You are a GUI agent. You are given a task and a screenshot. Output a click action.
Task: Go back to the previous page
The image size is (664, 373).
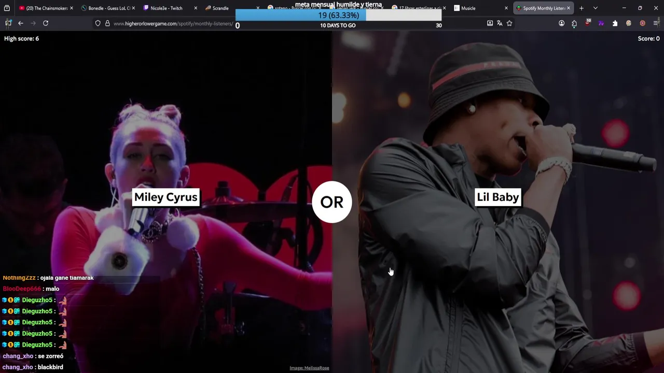tap(21, 23)
